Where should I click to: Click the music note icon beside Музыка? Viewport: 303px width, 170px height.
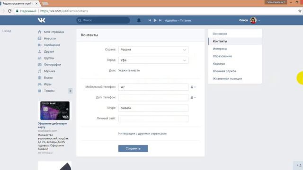point(40,71)
